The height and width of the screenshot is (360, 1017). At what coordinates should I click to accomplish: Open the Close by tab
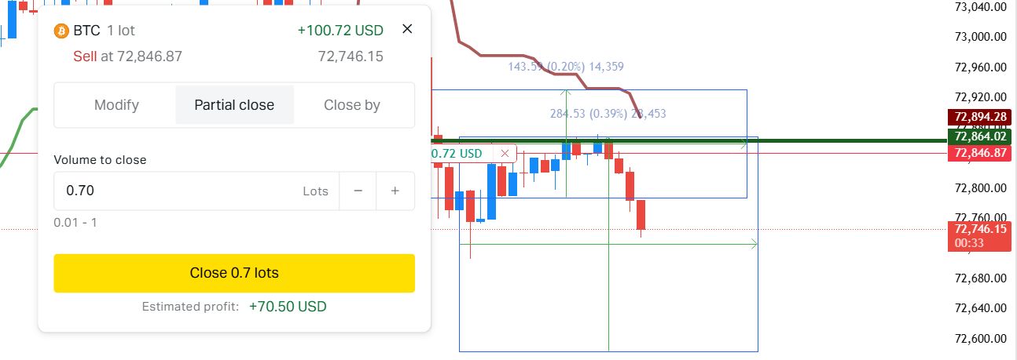tap(352, 105)
